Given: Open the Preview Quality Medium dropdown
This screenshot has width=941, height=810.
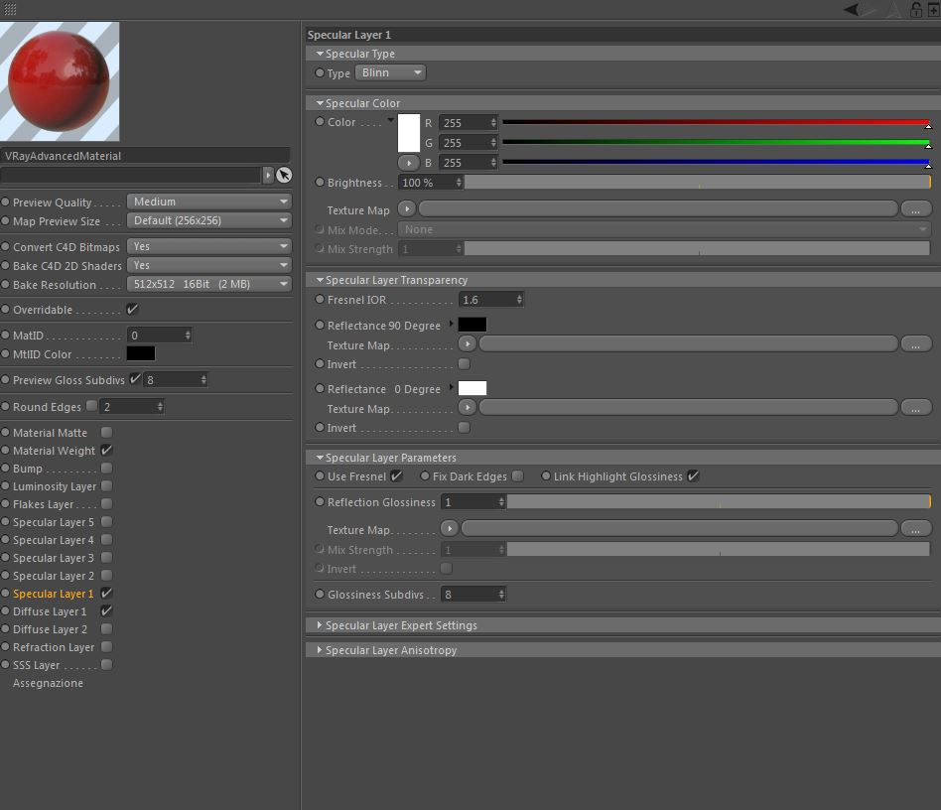Looking at the screenshot, I should 208,202.
